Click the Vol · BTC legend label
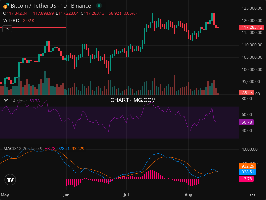Image resolution: width=266 pixels, height=200 pixels. pos(12,21)
